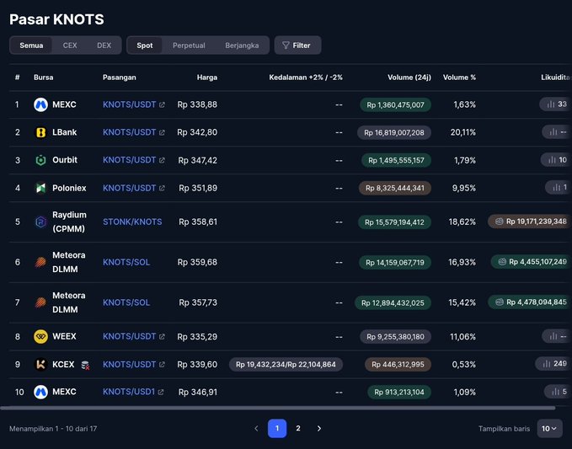Go to page 2 of markets
This screenshot has width=572, height=449.
tap(298, 428)
